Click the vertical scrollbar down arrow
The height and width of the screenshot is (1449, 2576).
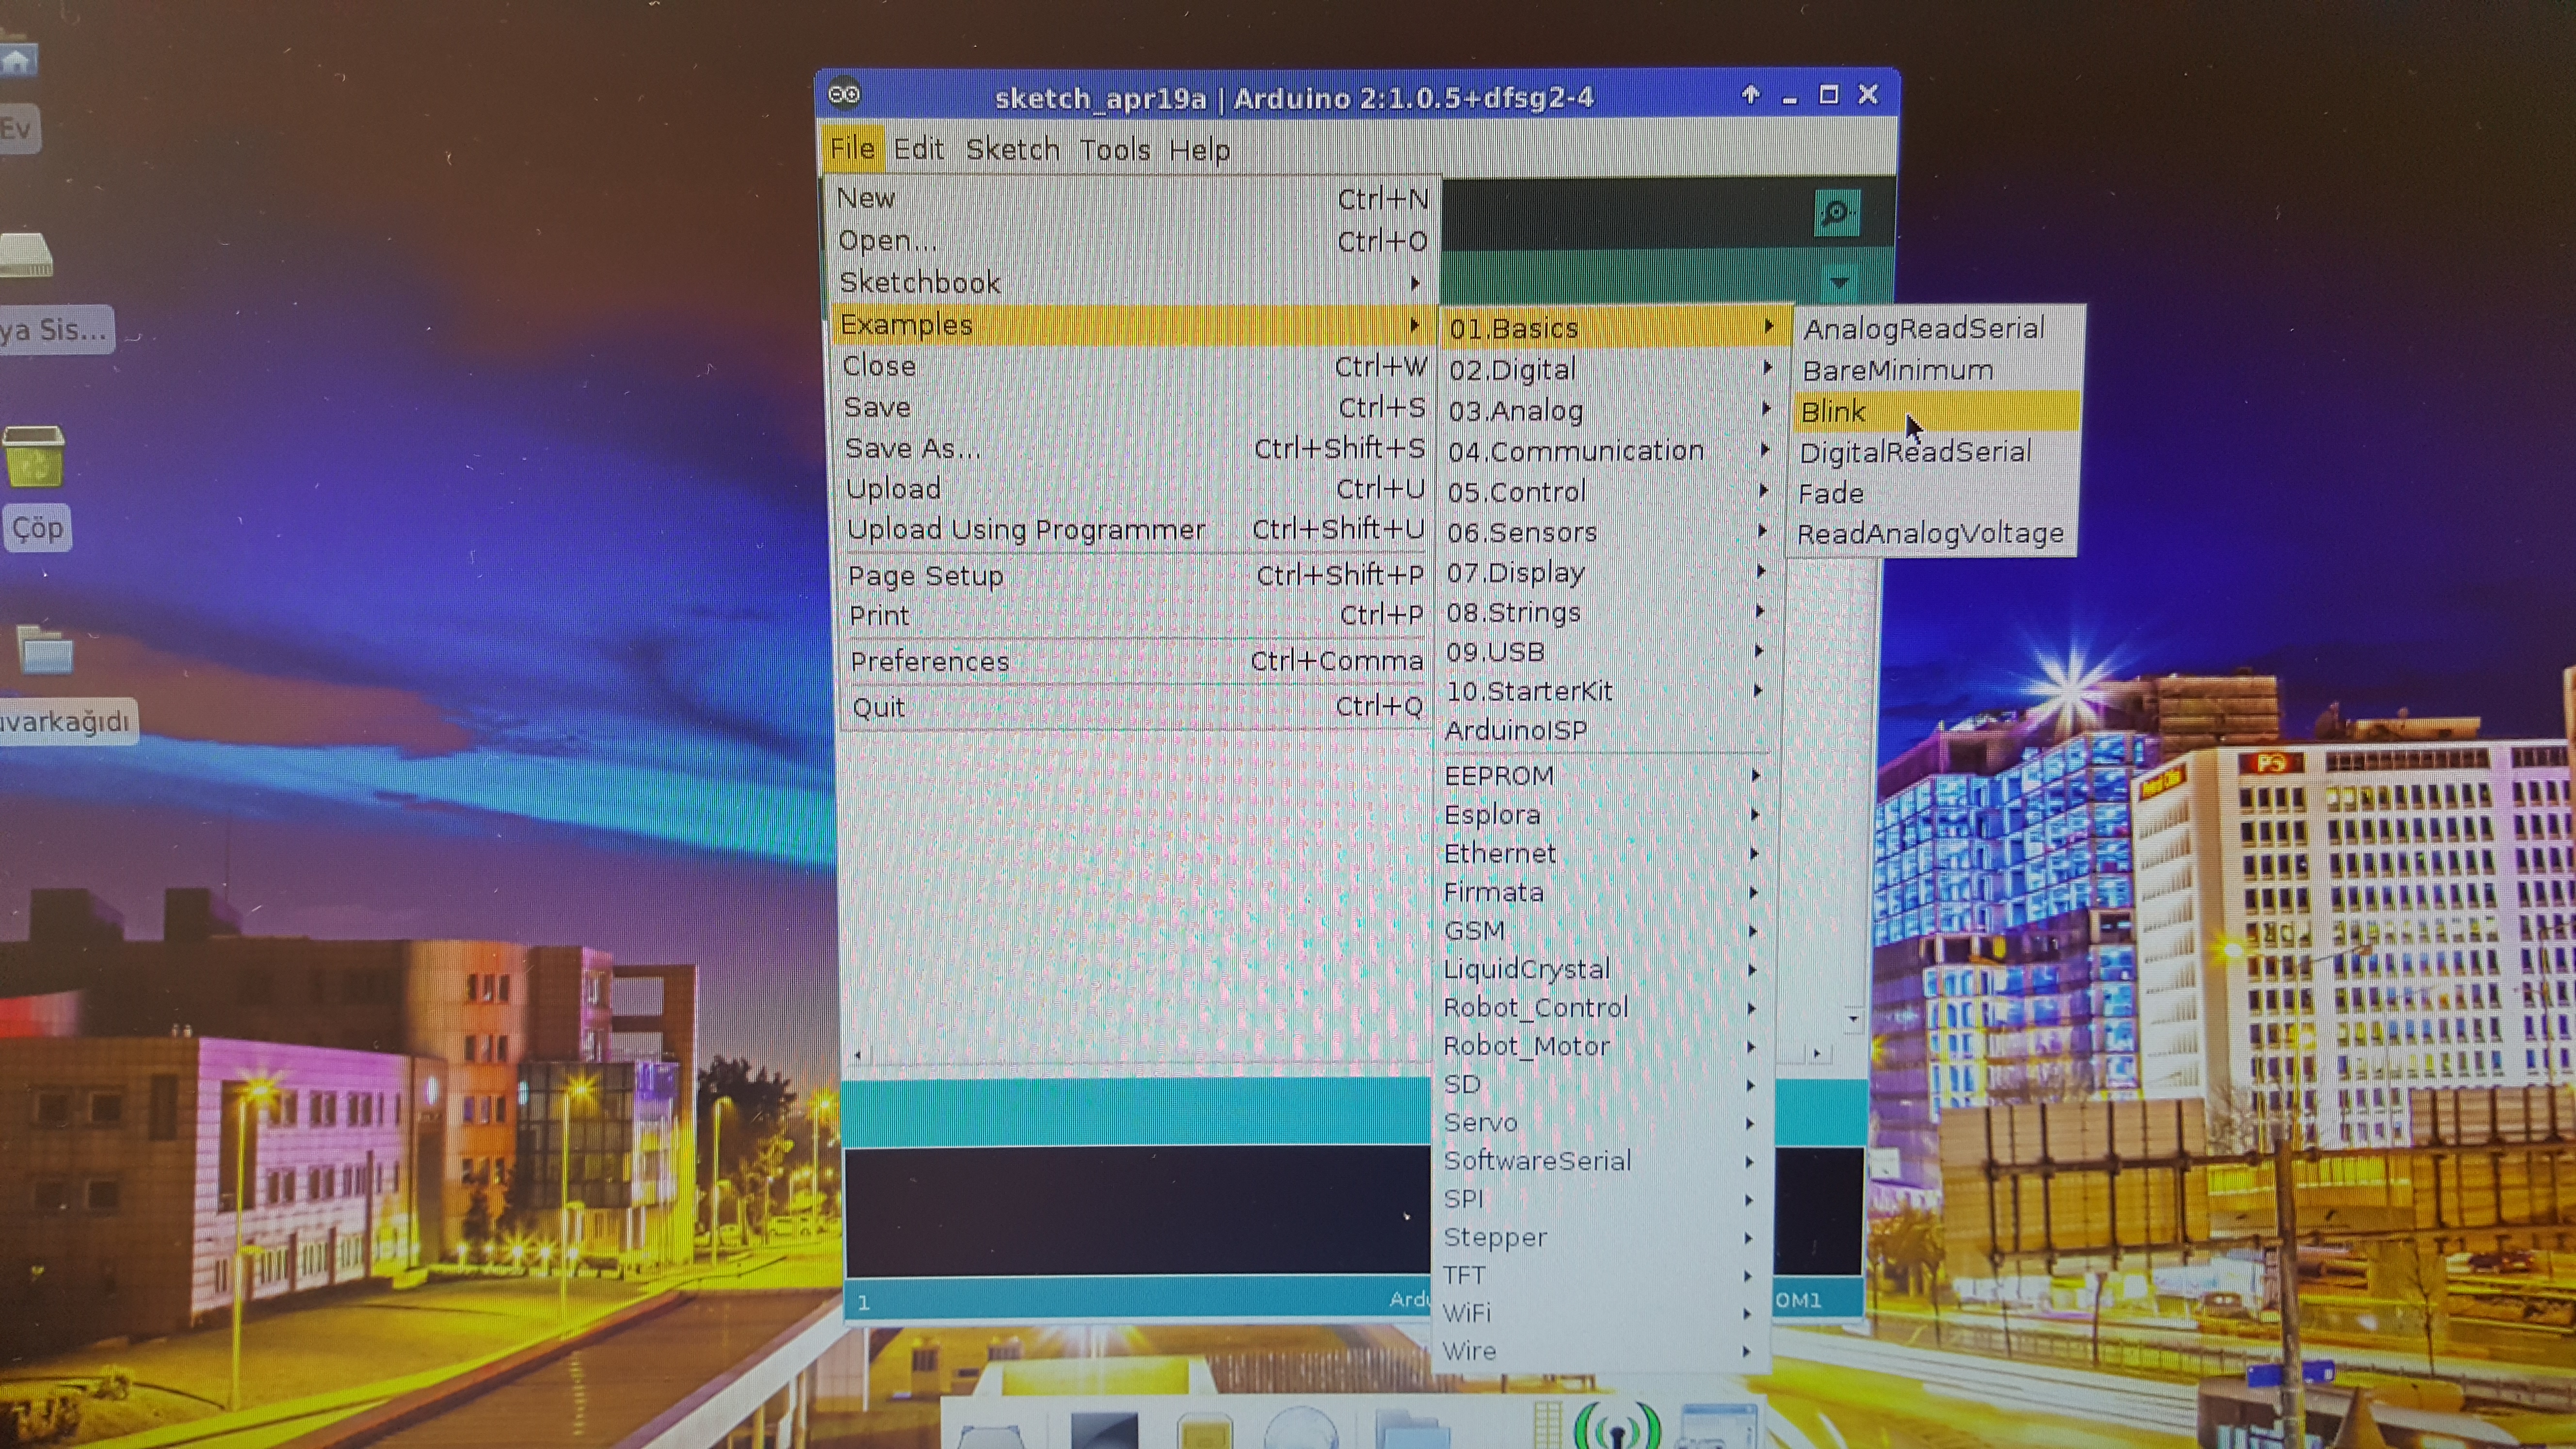click(x=1852, y=1019)
